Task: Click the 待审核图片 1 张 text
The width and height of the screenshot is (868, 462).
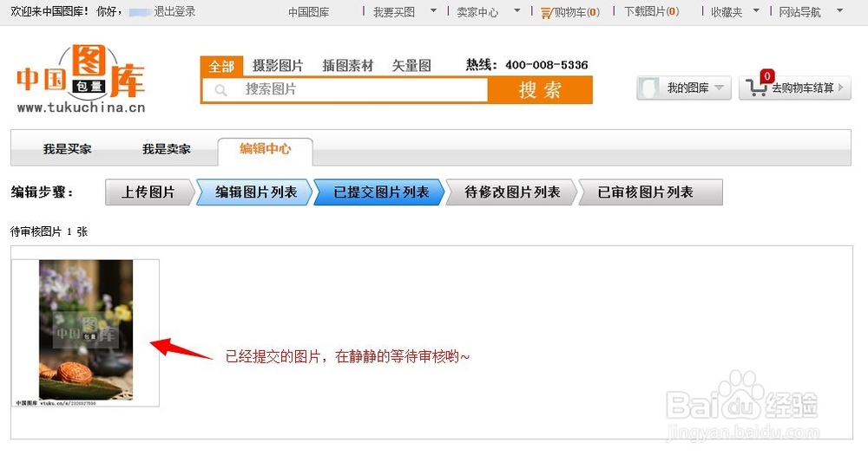Action: [49, 231]
